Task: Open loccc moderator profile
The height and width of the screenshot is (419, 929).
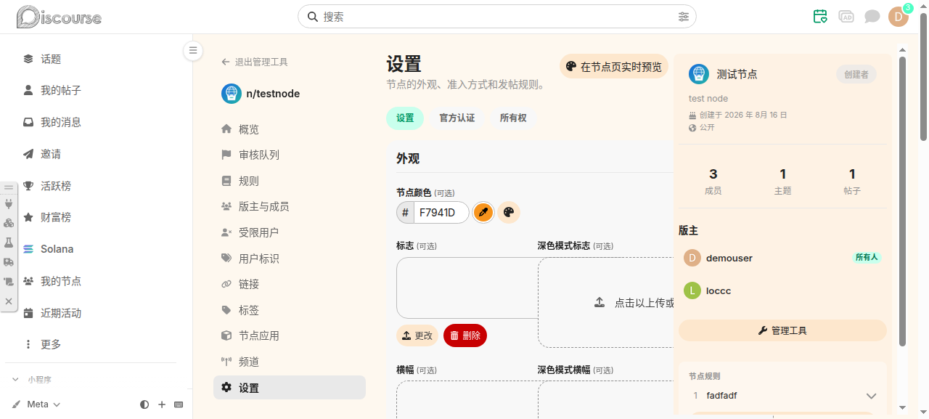Action: 719,290
